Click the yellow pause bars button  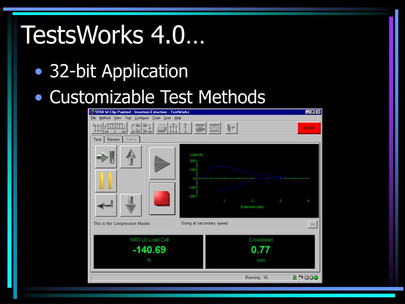(106, 181)
